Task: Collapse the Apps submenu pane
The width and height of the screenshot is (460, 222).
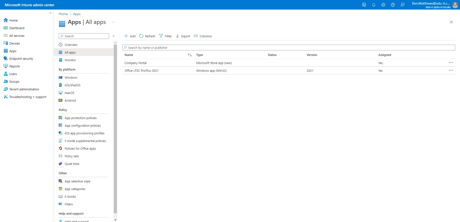Action: pyautogui.click(x=113, y=36)
